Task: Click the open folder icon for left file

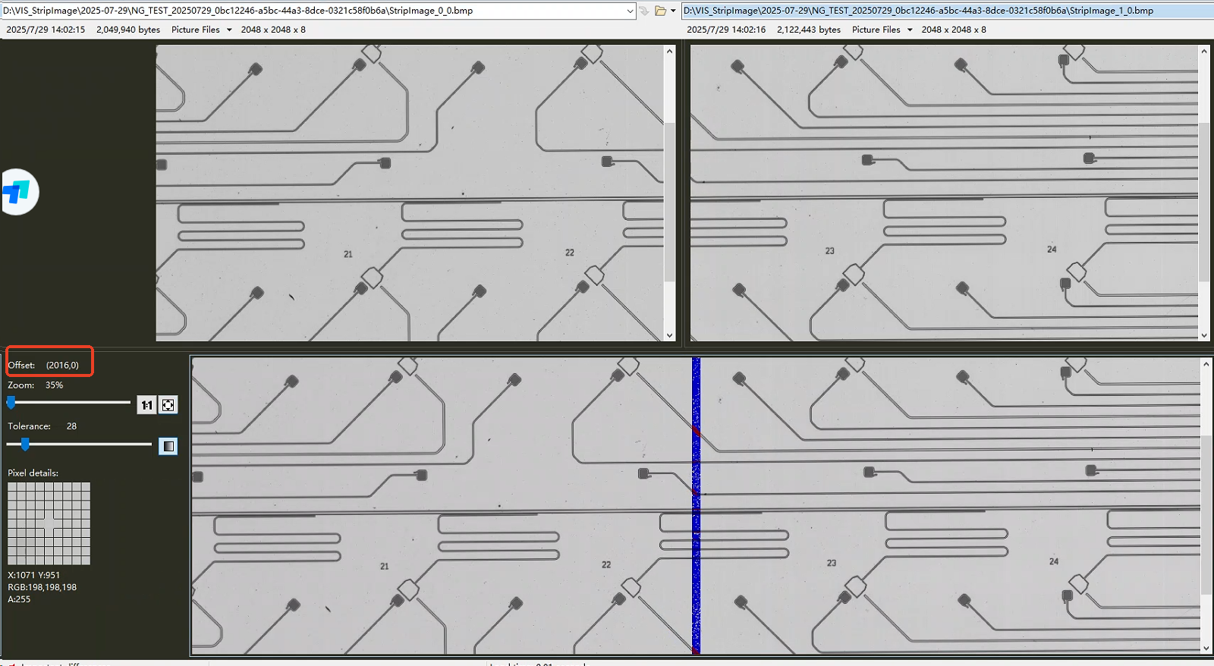Action: [660, 11]
